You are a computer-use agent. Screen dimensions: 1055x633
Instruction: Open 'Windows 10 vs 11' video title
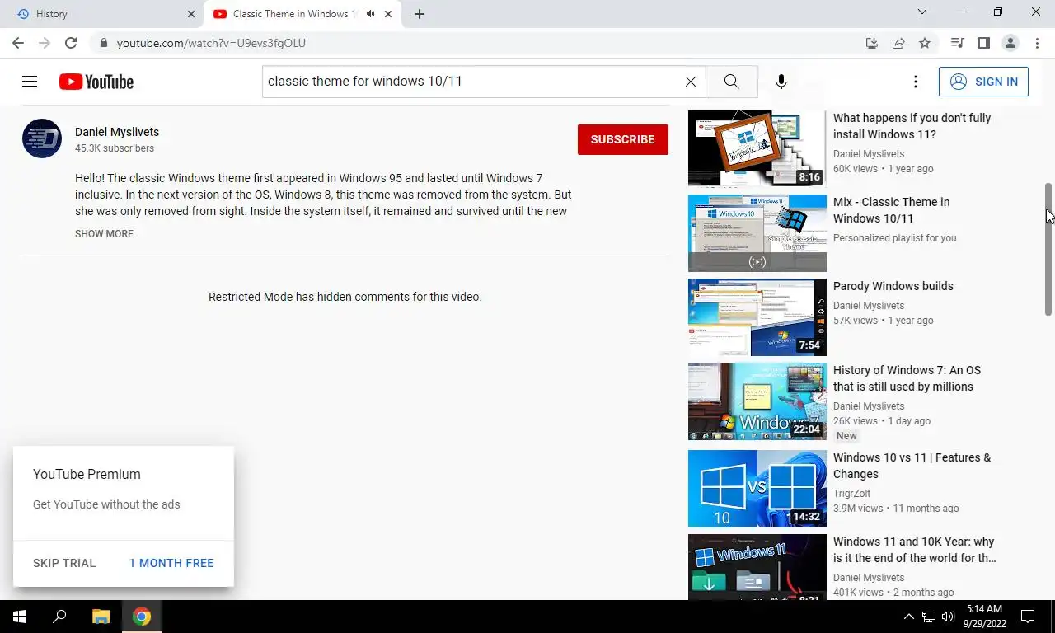pyautogui.click(x=912, y=466)
